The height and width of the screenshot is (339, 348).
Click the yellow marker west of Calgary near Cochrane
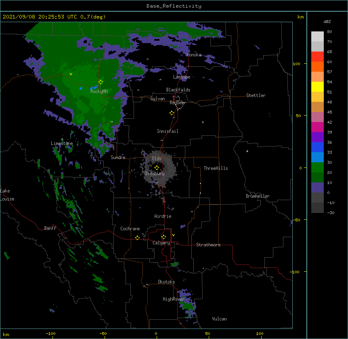[137, 238]
